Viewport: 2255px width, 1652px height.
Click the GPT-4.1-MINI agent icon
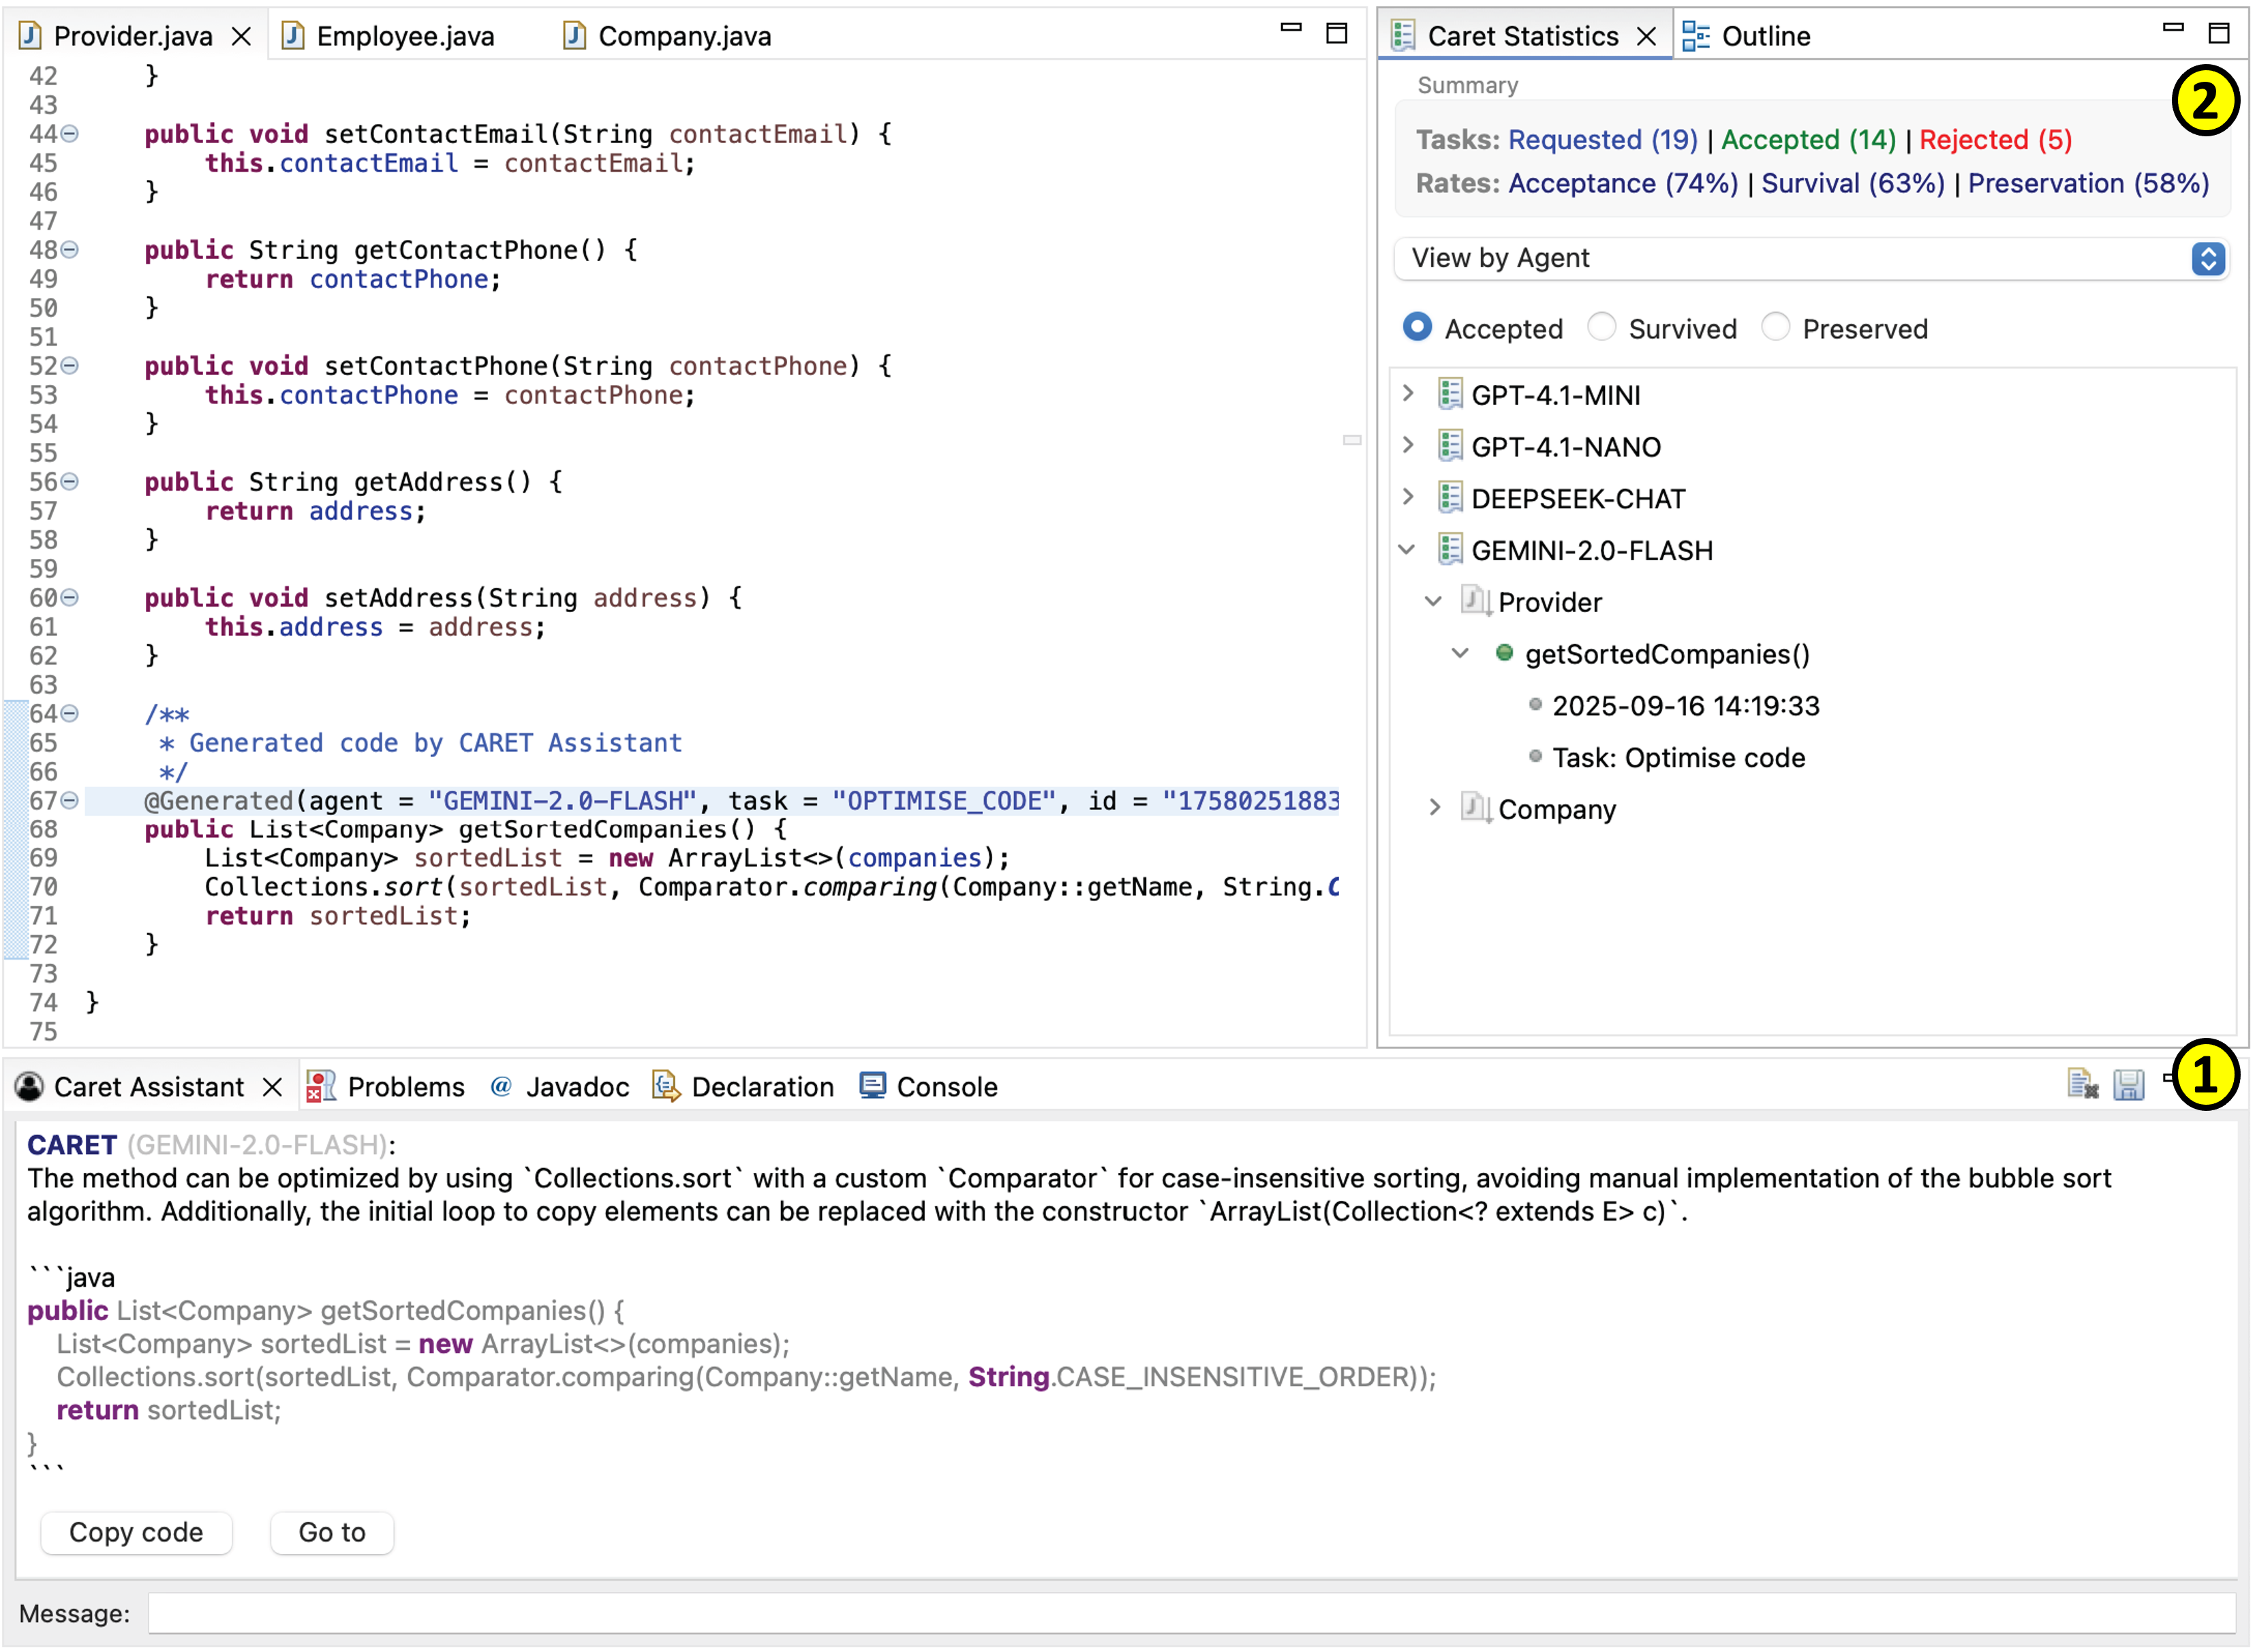point(1450,394)
